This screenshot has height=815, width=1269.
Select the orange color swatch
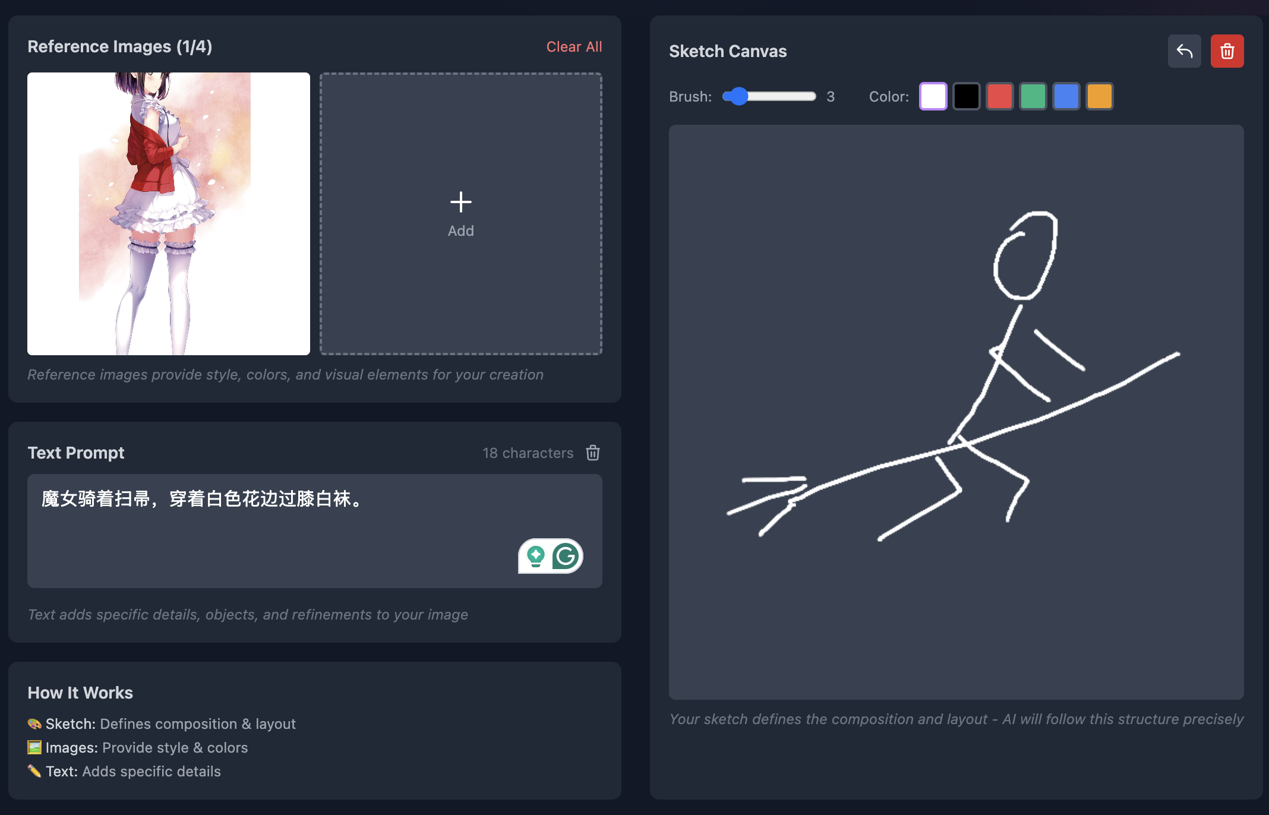[x=1099, y=96]
